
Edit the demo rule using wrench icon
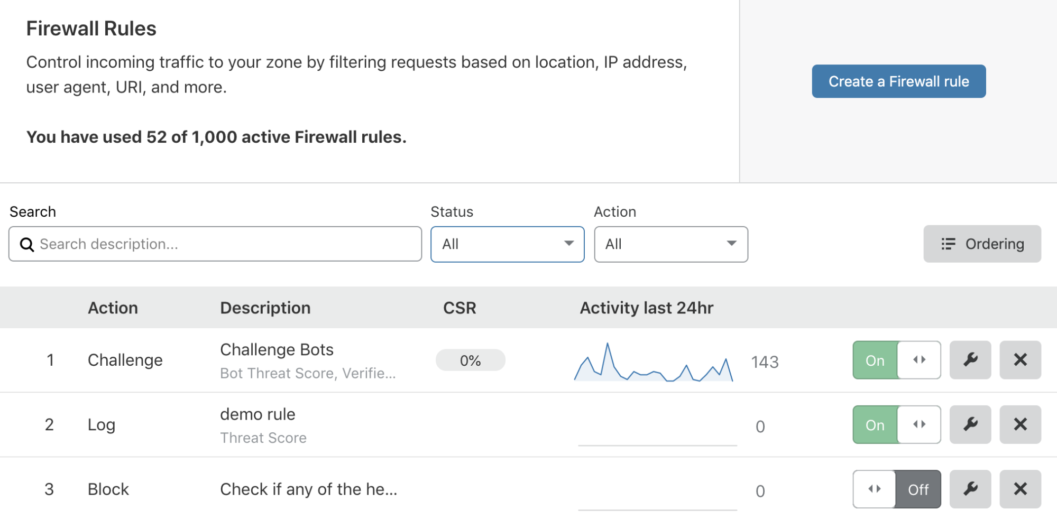pos(970,424)
